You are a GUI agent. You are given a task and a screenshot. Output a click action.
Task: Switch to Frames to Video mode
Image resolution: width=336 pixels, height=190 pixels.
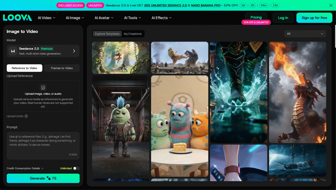62,68
